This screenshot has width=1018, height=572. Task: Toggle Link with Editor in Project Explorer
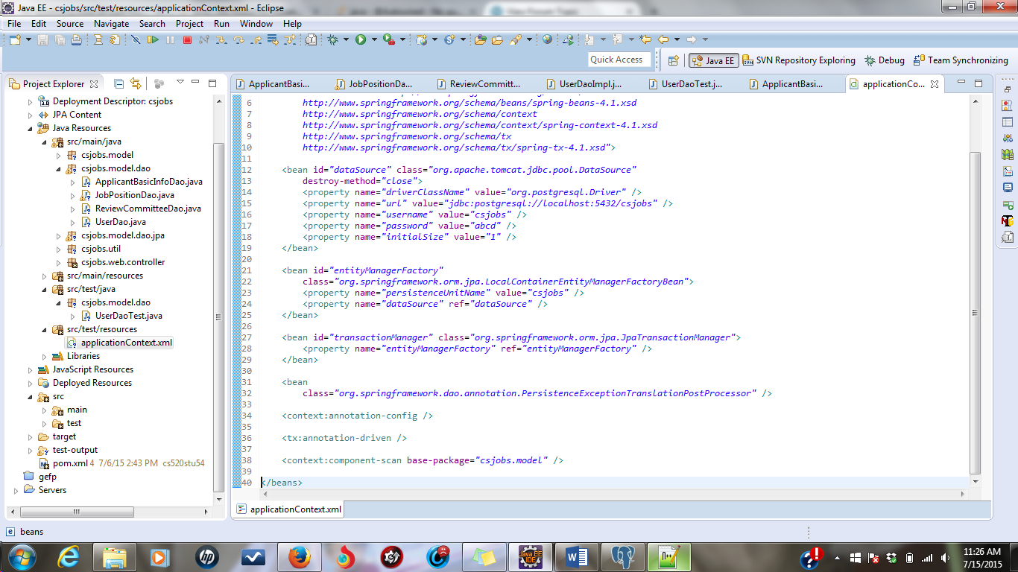pos(136,83)
